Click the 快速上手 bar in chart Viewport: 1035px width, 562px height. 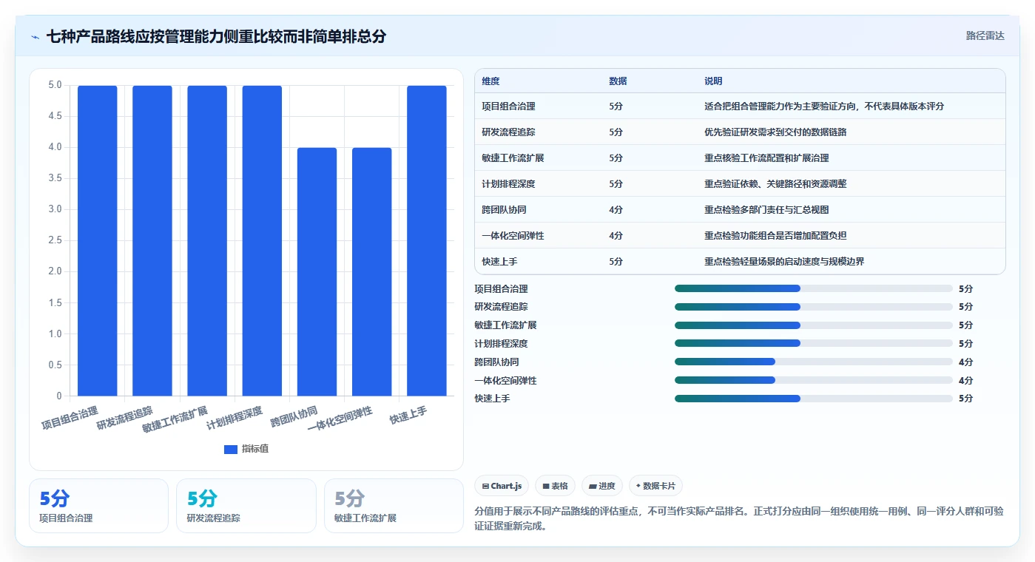point(427,240)
